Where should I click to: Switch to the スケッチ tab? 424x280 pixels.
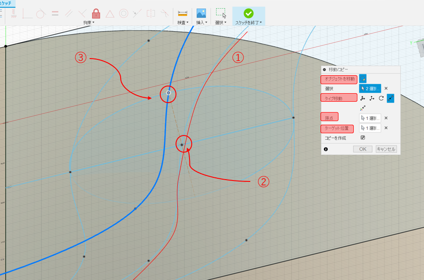tap(6, 3)
